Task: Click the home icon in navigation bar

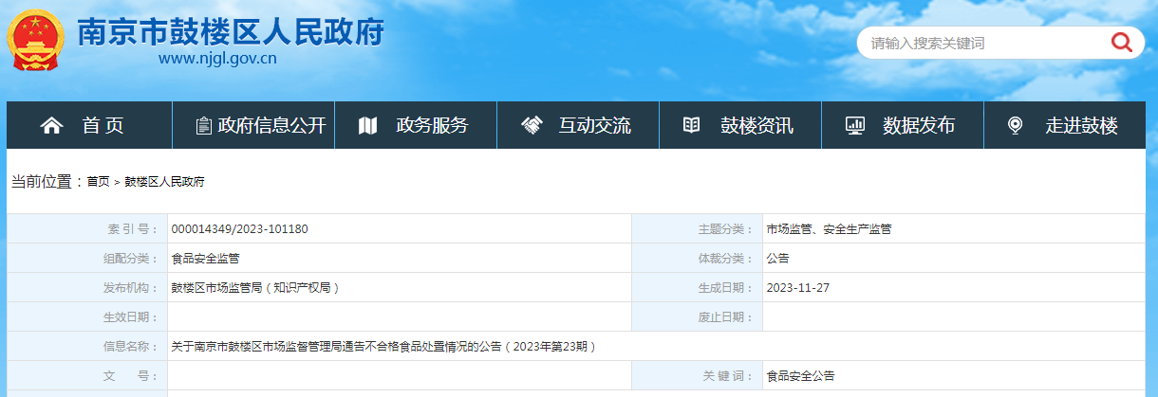Action: point(51,125)
